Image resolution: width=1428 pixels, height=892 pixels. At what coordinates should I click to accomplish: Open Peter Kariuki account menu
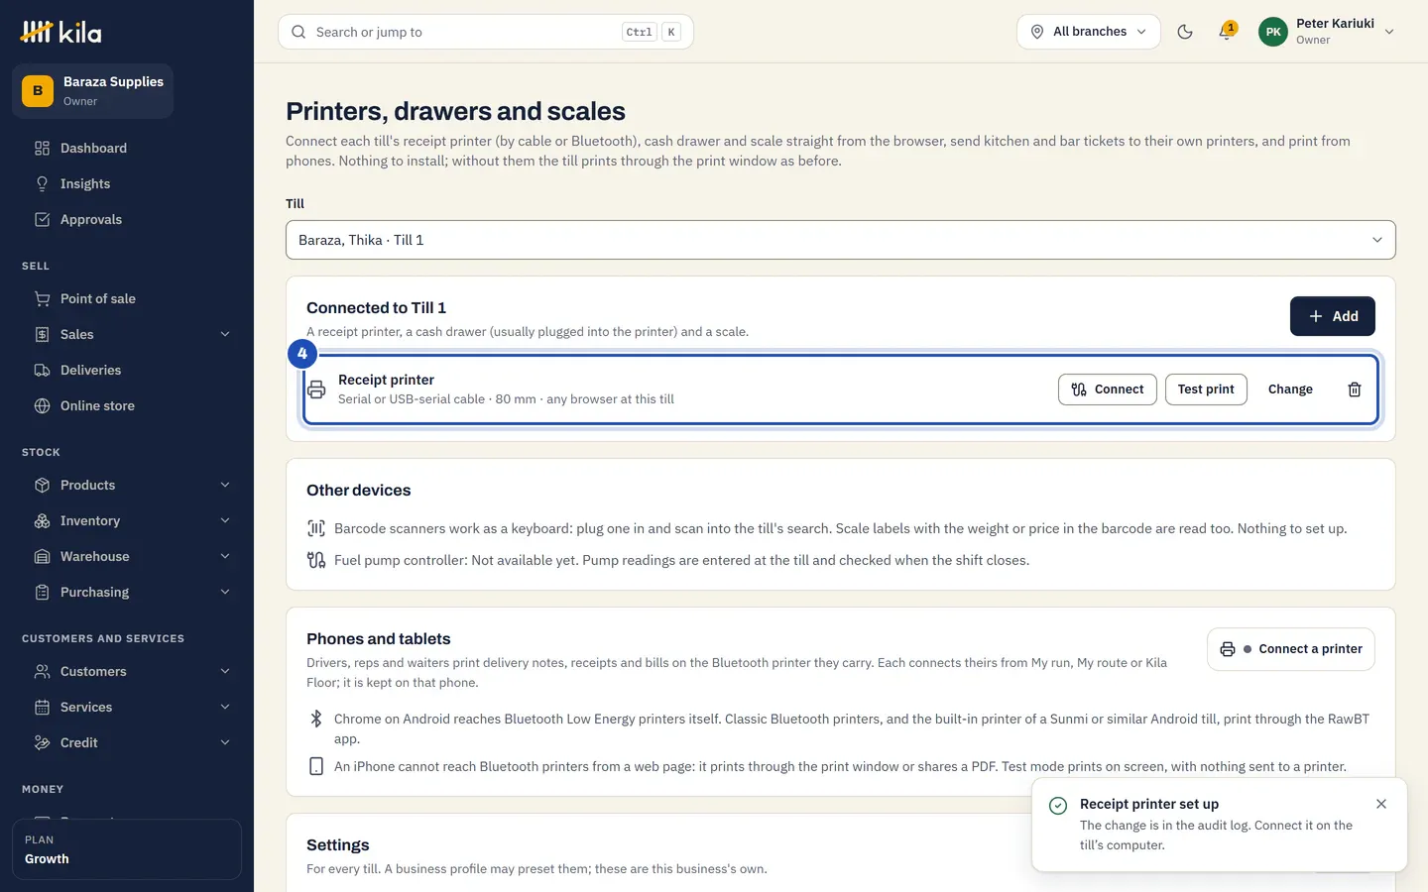pyautogui.click(x=1327, y=32)
